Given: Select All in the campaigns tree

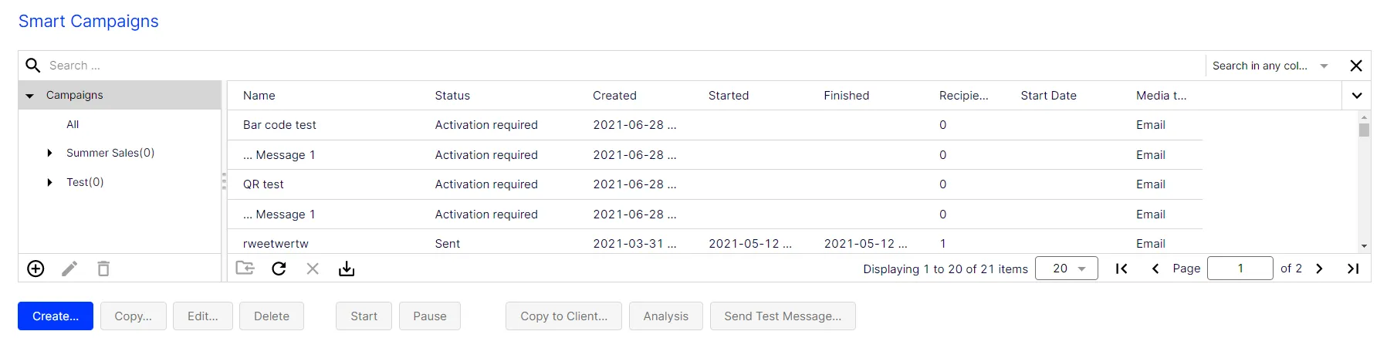Looking at the screenshot, I should point(73,124).
